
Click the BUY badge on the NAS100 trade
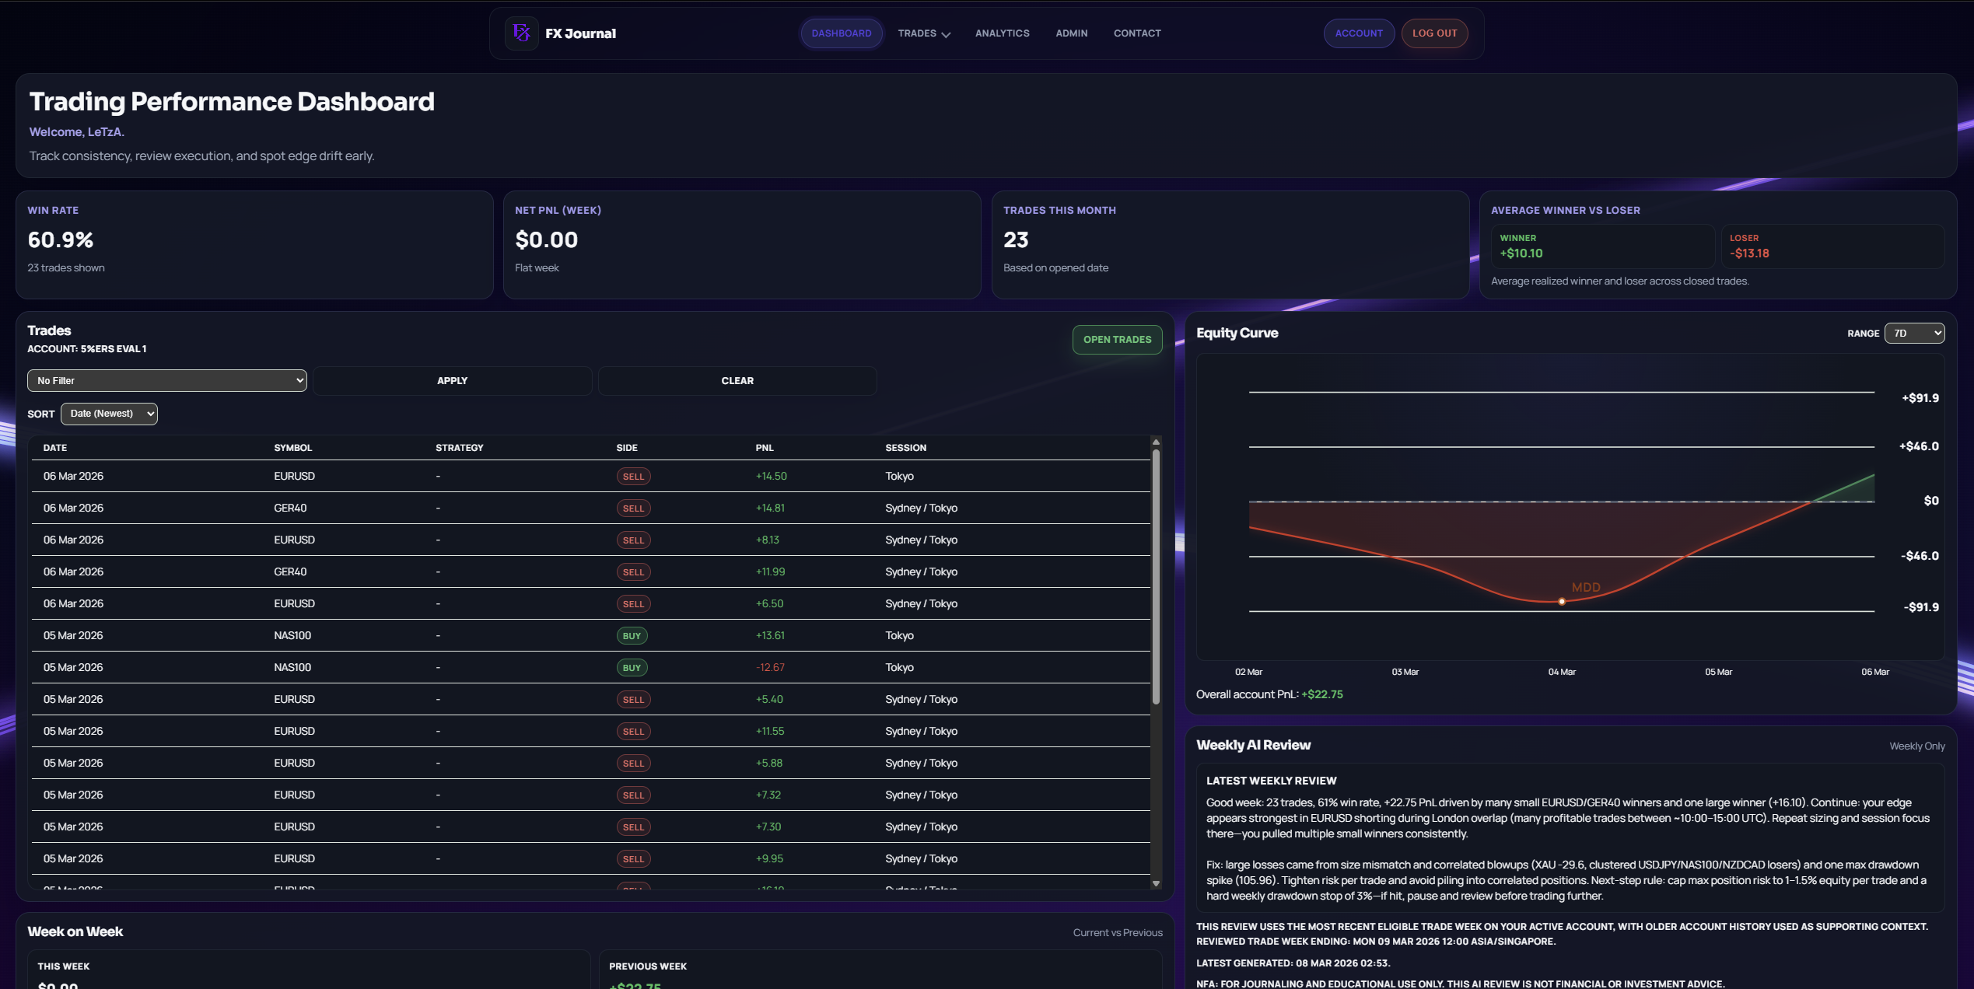[632, 635]
